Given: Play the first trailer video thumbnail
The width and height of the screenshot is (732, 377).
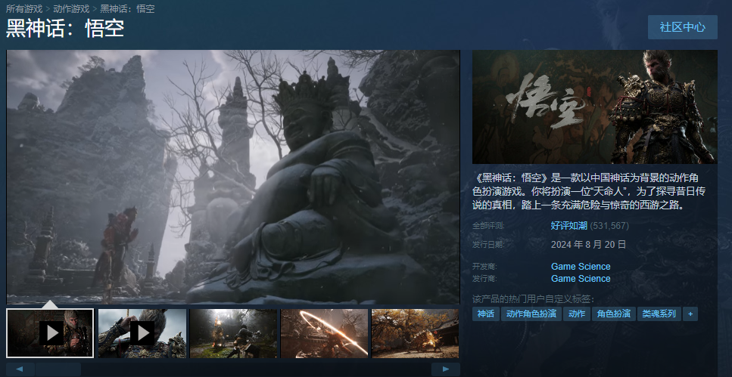Looking at the screenshot, I should [x=50, y=333].
